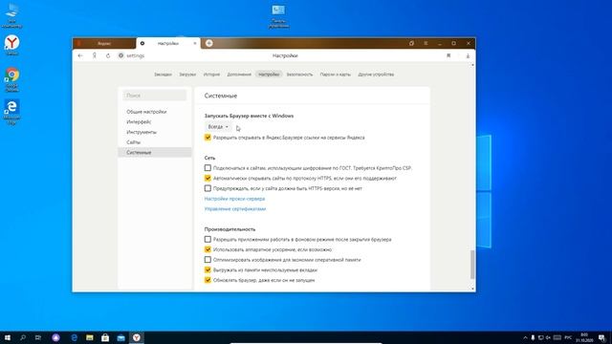Open the proxy server settings link
This screenshot has height=344, width=612.
[x=234, y=199]
